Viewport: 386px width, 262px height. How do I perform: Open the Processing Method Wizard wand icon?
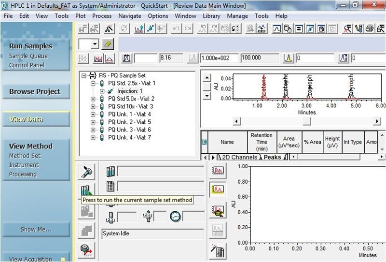pyautogui.click(x=109, y=29)
